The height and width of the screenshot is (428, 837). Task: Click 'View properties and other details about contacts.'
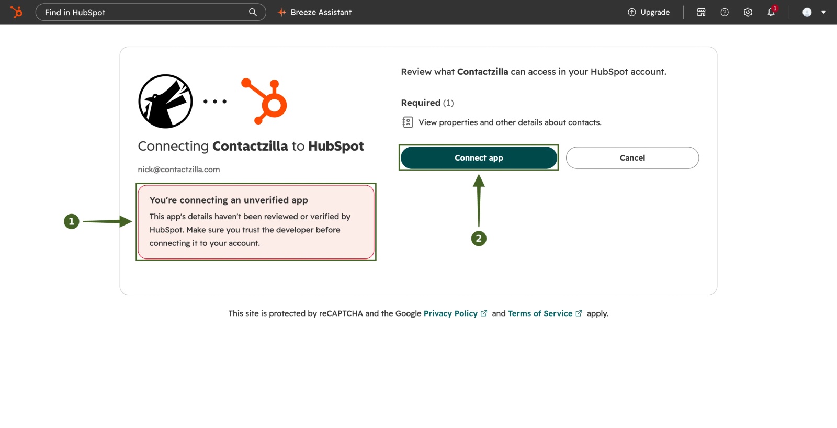[x=510, y=122]
